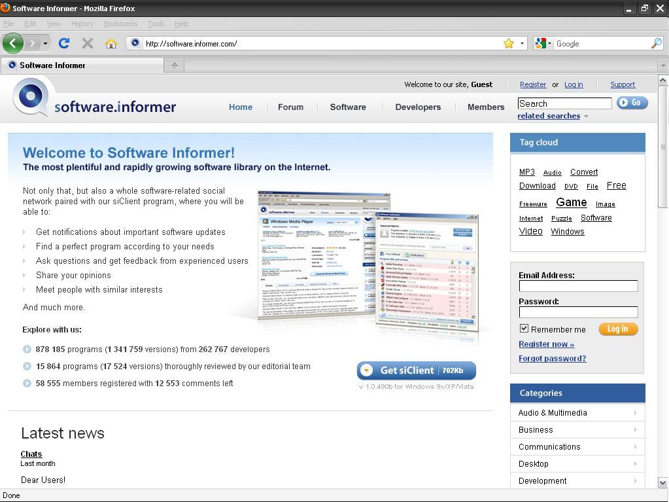Click the Get siClient download button
The image size is (669, 502).
(x=417, y=370)
